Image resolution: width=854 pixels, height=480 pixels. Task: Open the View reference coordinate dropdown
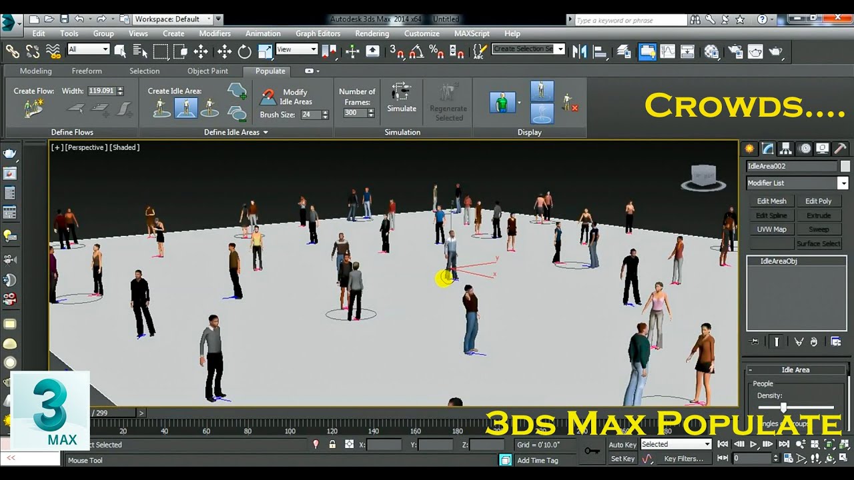[296, 49]
